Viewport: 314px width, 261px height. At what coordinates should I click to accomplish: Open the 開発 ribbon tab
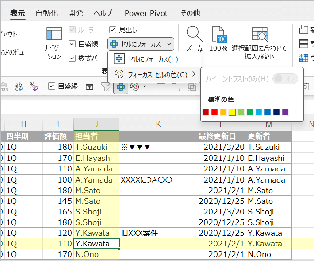(x=76, y=13)
